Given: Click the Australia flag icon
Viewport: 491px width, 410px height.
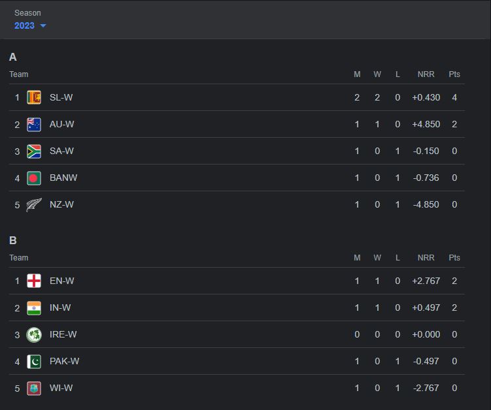Looking at the screenshot, I should tap(34, 124).
